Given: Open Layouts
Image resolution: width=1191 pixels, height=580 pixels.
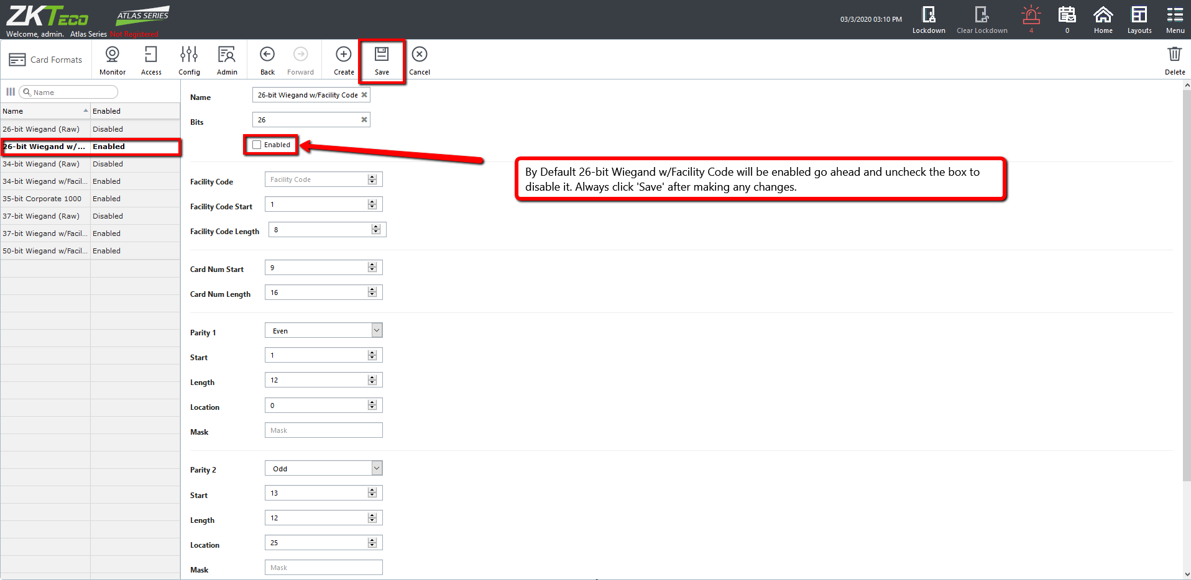Looking at the screenshot, I should [x=1139, y=20].
